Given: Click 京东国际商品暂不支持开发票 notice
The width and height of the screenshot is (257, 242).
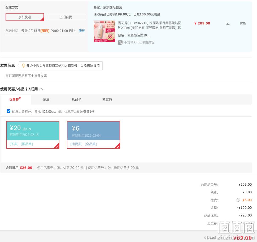Looking at the screenshot, I should click(26, 76).
